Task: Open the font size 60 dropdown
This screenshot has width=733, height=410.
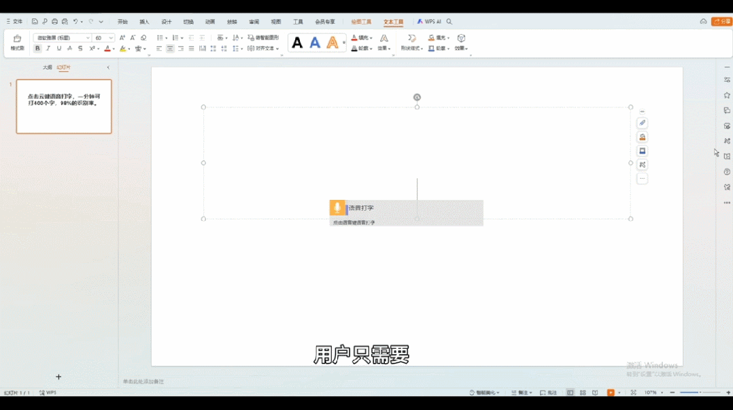Action: [x=112, y=38]
